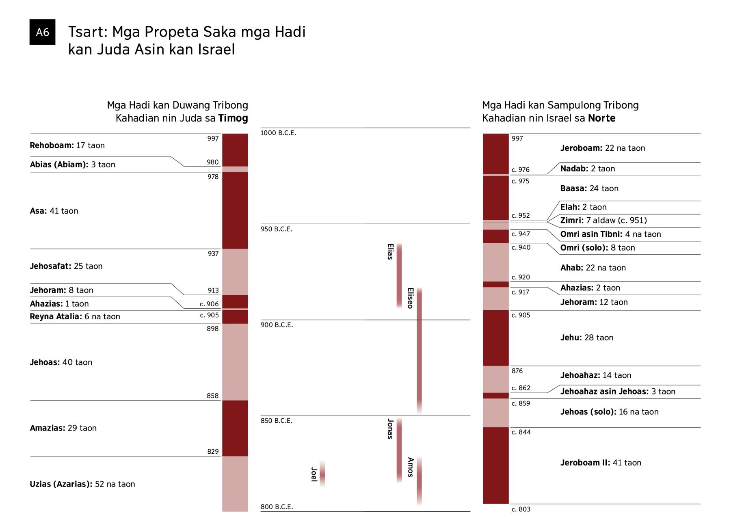Click Jehu's dark red bar segment
The width and height of the screenshot is (731, 528).
(495, 338)
